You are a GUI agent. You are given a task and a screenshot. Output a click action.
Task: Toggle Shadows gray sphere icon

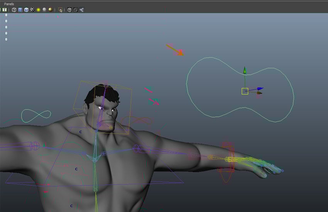44,10
